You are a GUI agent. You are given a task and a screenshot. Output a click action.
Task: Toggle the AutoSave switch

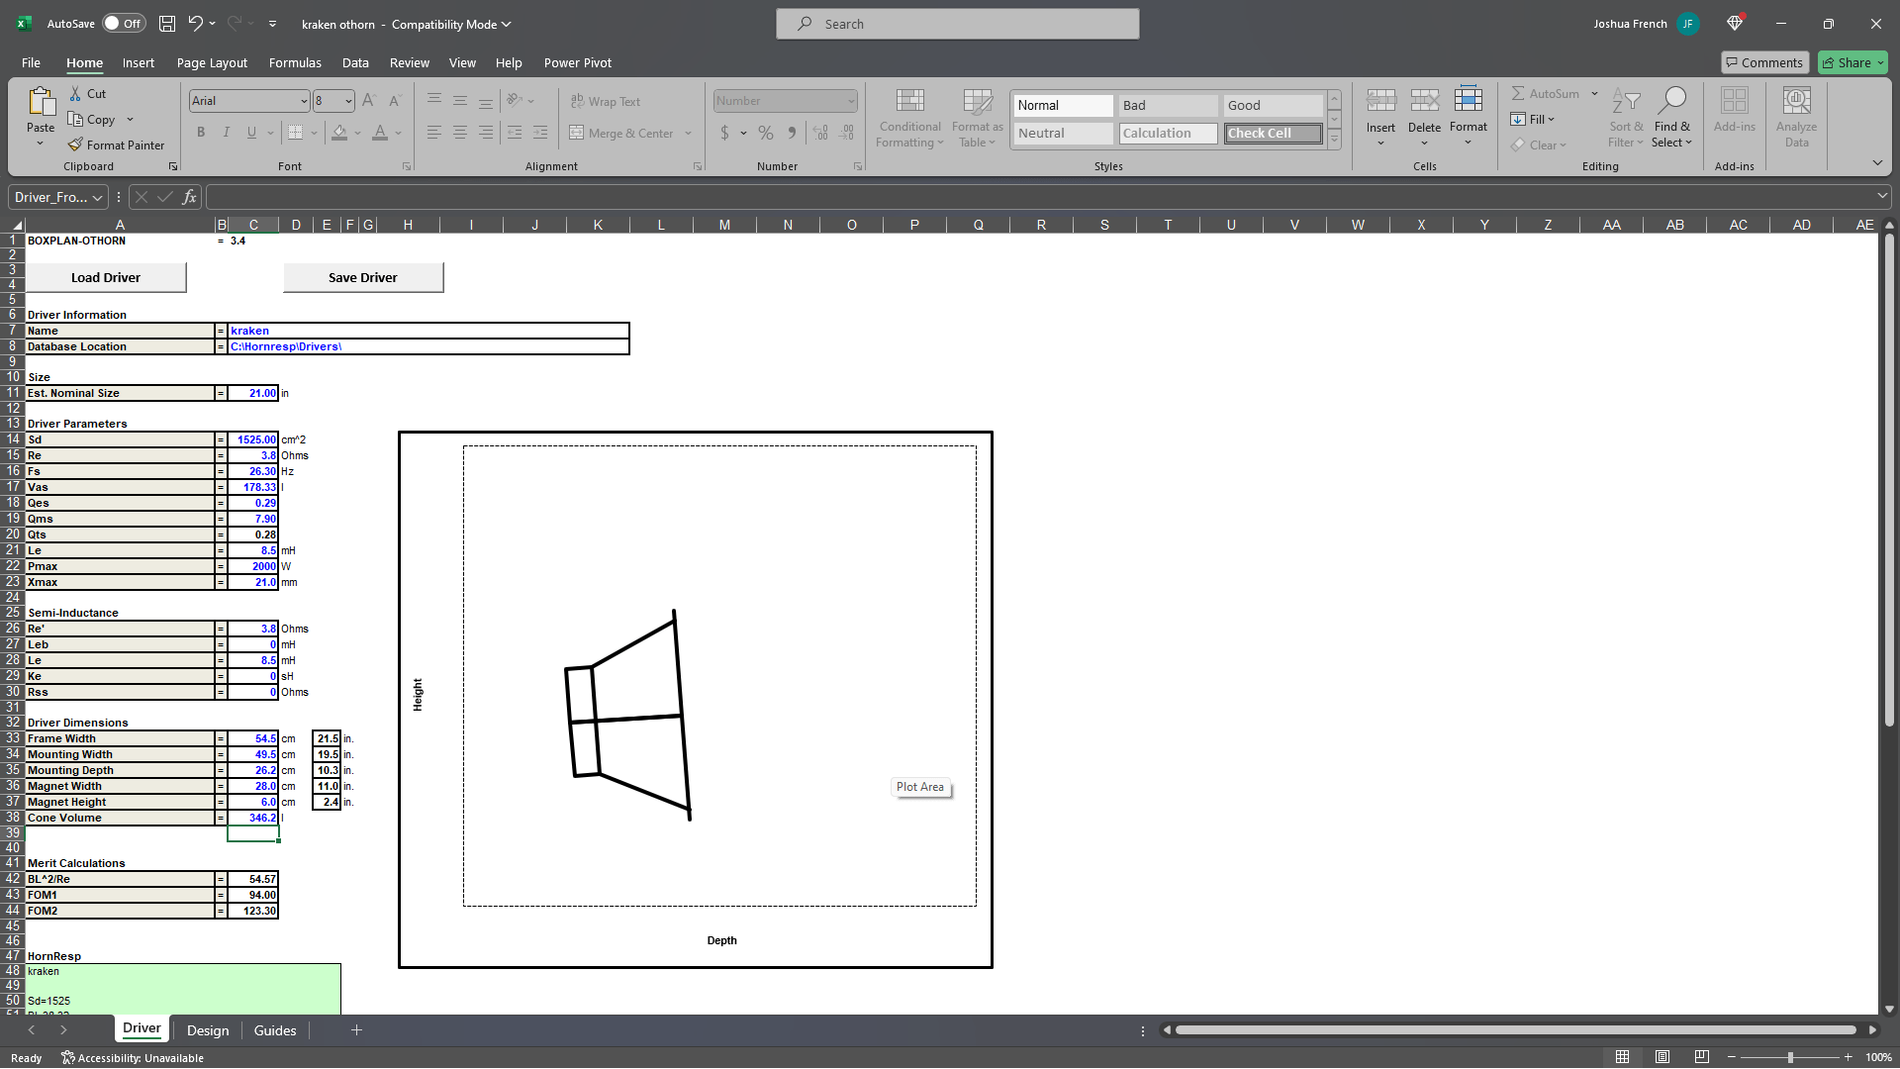point(124,24)
